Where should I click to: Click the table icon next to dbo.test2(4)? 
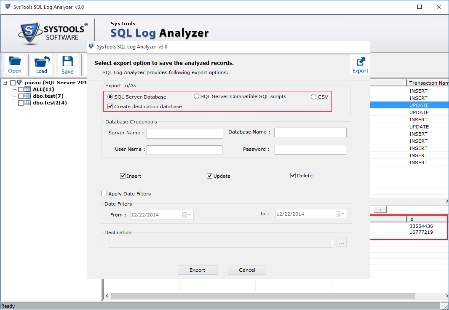27,103
